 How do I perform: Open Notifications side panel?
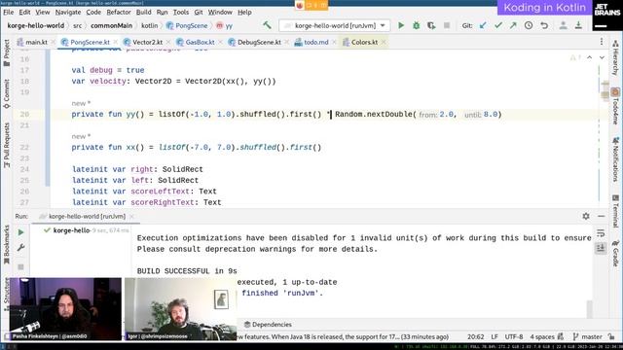(615, 158)
